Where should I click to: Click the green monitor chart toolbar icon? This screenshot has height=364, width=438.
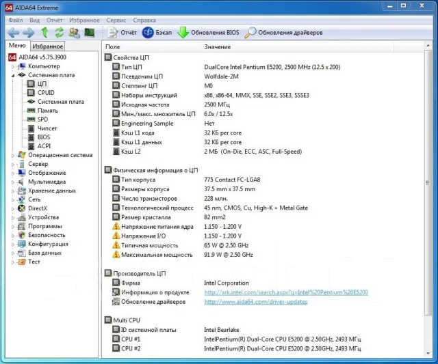coord(90,33)
